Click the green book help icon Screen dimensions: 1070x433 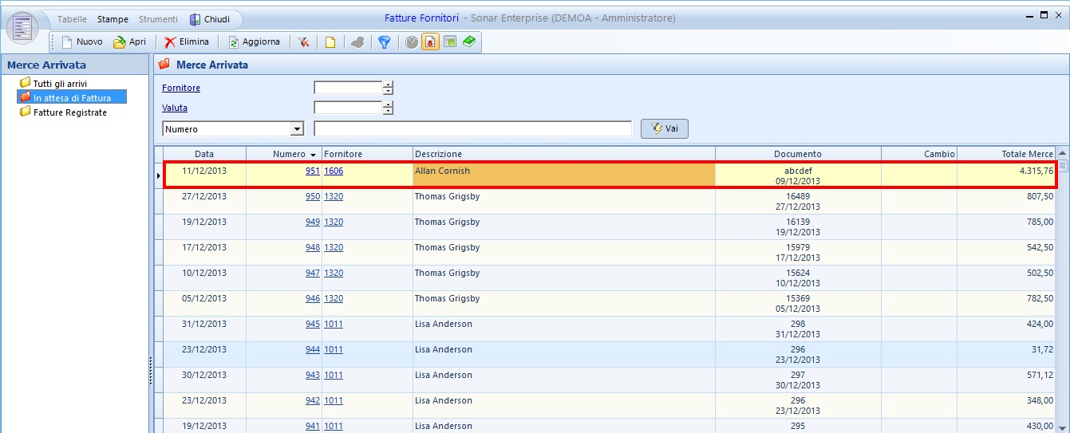(x=468, y=42)
